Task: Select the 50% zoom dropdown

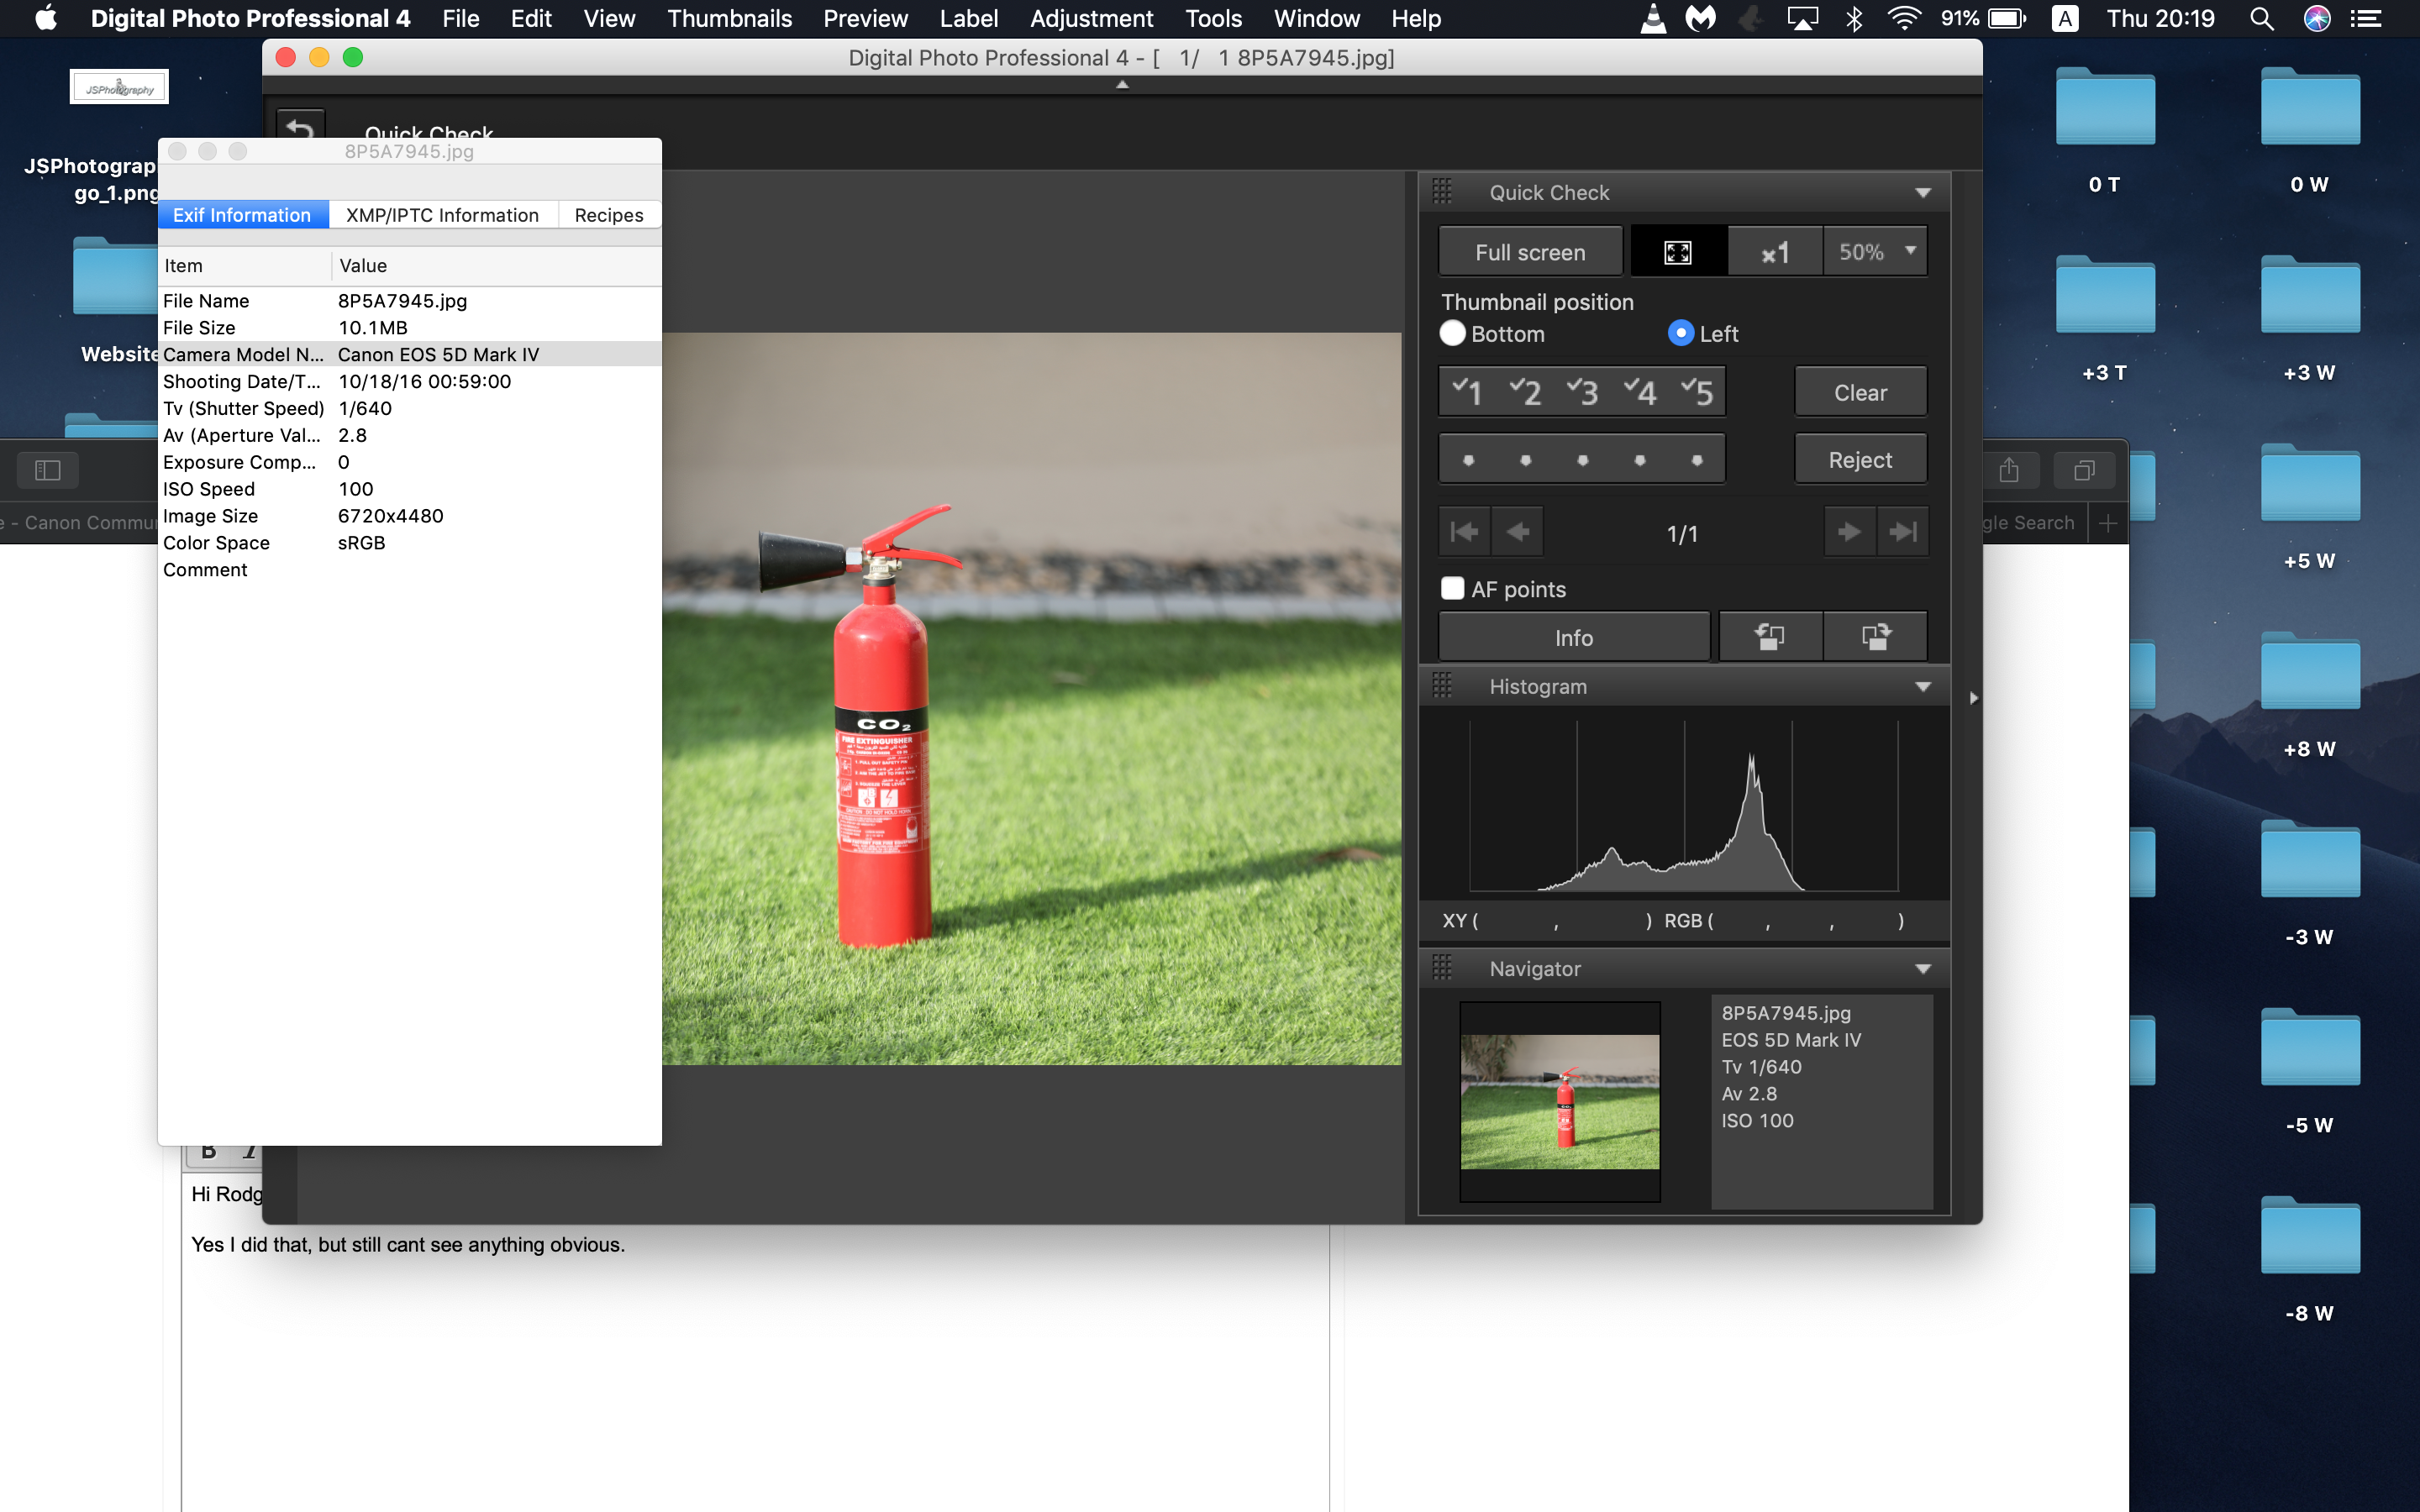Action: coord(1873,251)
